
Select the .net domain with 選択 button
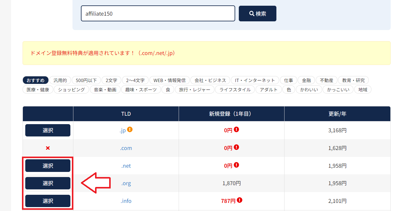tap(48, 166)
